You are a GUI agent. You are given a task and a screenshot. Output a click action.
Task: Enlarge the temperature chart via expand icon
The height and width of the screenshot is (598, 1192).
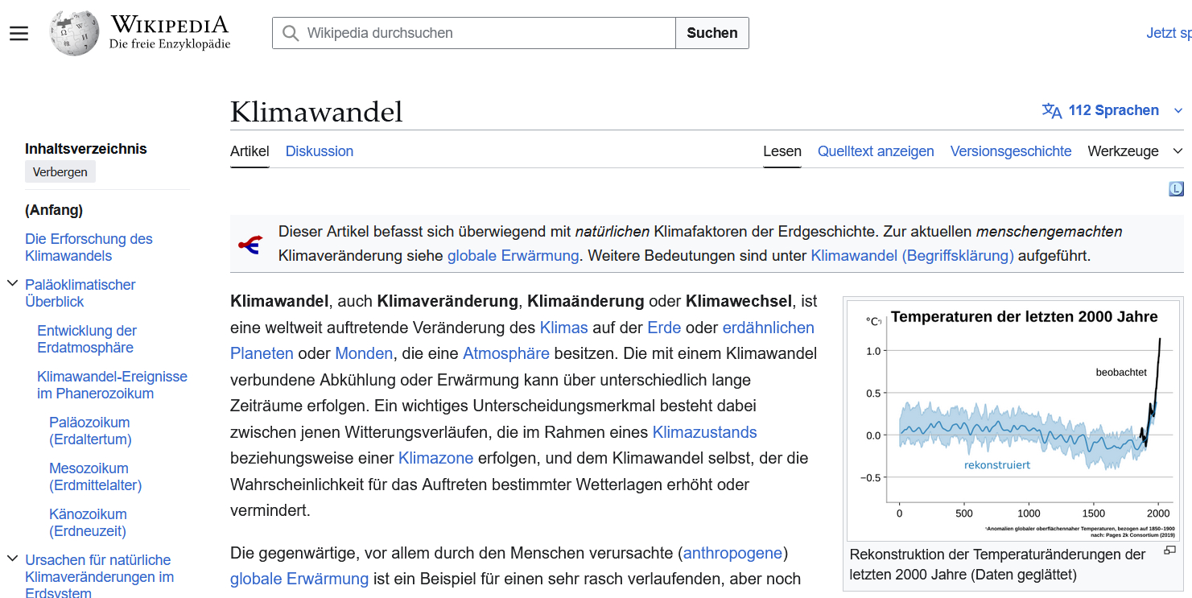[x=1169, y=551]
